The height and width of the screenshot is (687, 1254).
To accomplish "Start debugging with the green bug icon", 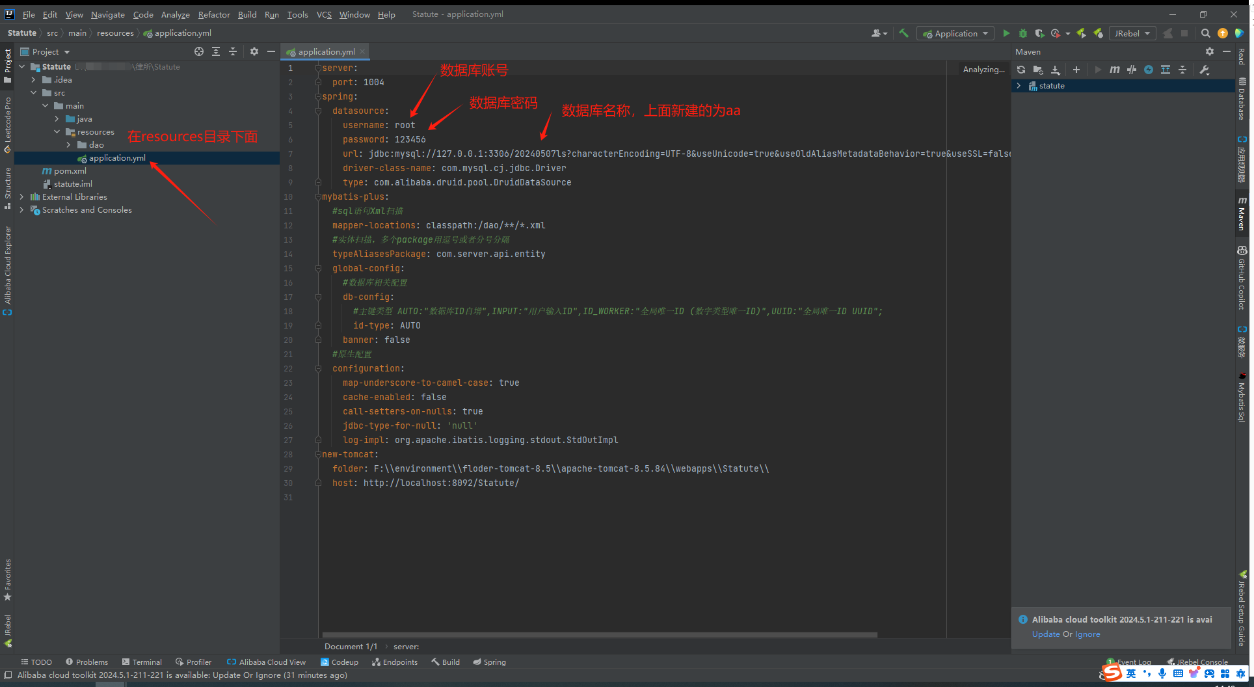I will [1022, 33].
